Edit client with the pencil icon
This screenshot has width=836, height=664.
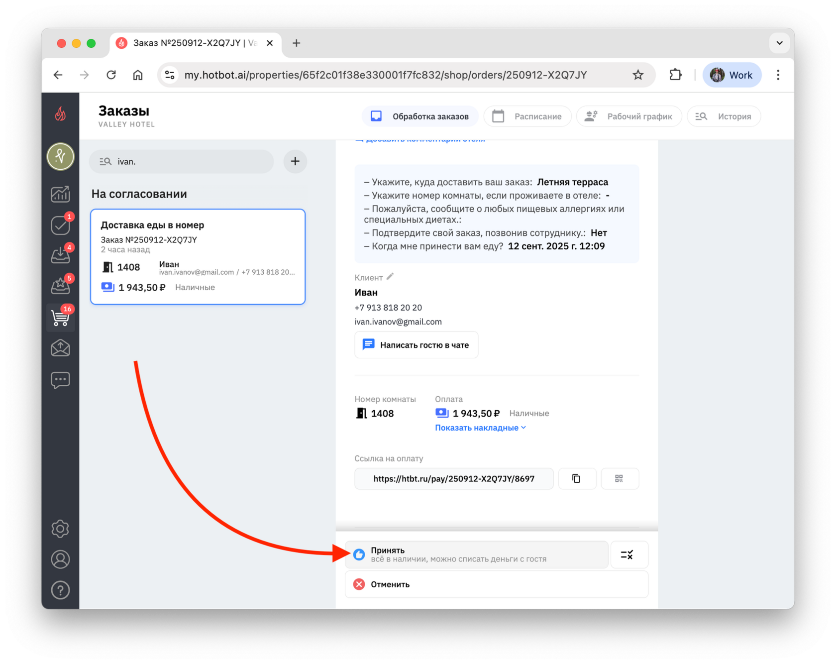390,276
